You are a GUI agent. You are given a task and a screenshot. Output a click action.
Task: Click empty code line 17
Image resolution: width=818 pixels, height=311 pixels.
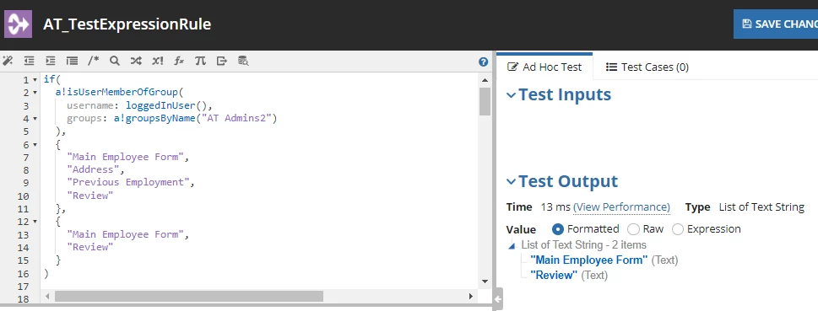[259, 286]
